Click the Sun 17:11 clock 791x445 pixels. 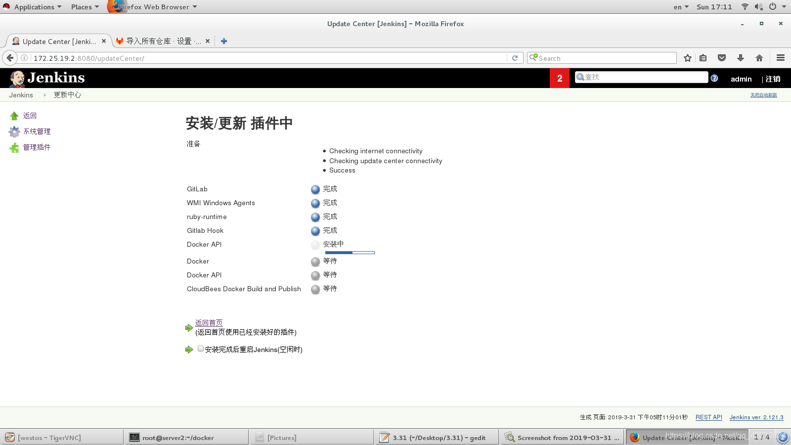click(714, 7)
